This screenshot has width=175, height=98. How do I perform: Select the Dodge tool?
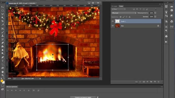coord(2,53)
